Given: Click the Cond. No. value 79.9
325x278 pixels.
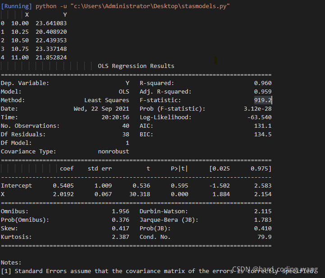Looking at the screenshot, I should 265,237.
